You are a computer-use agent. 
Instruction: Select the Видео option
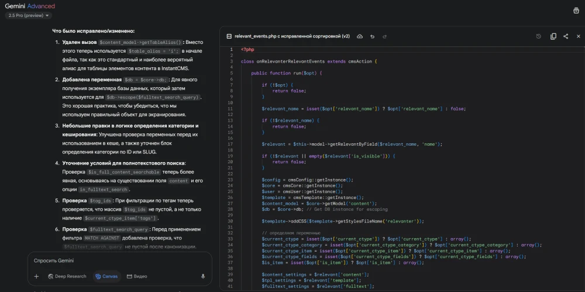pos(137,276)
